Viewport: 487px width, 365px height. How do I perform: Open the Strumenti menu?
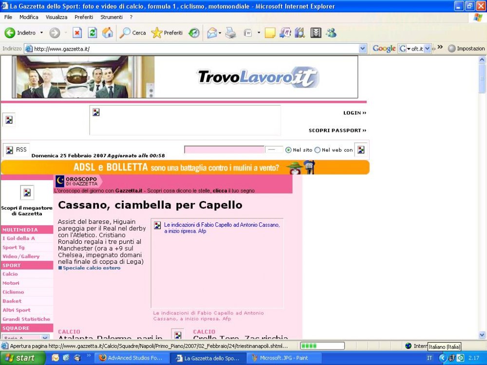click(112, 17)
